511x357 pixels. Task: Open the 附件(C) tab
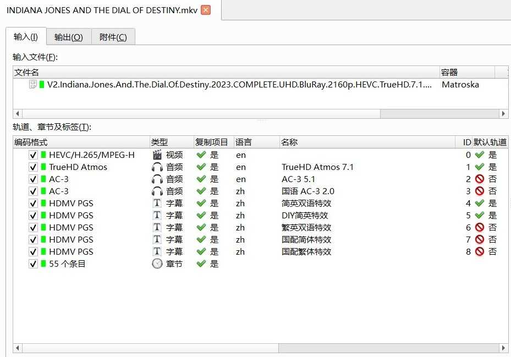click(x=113, y=37)
